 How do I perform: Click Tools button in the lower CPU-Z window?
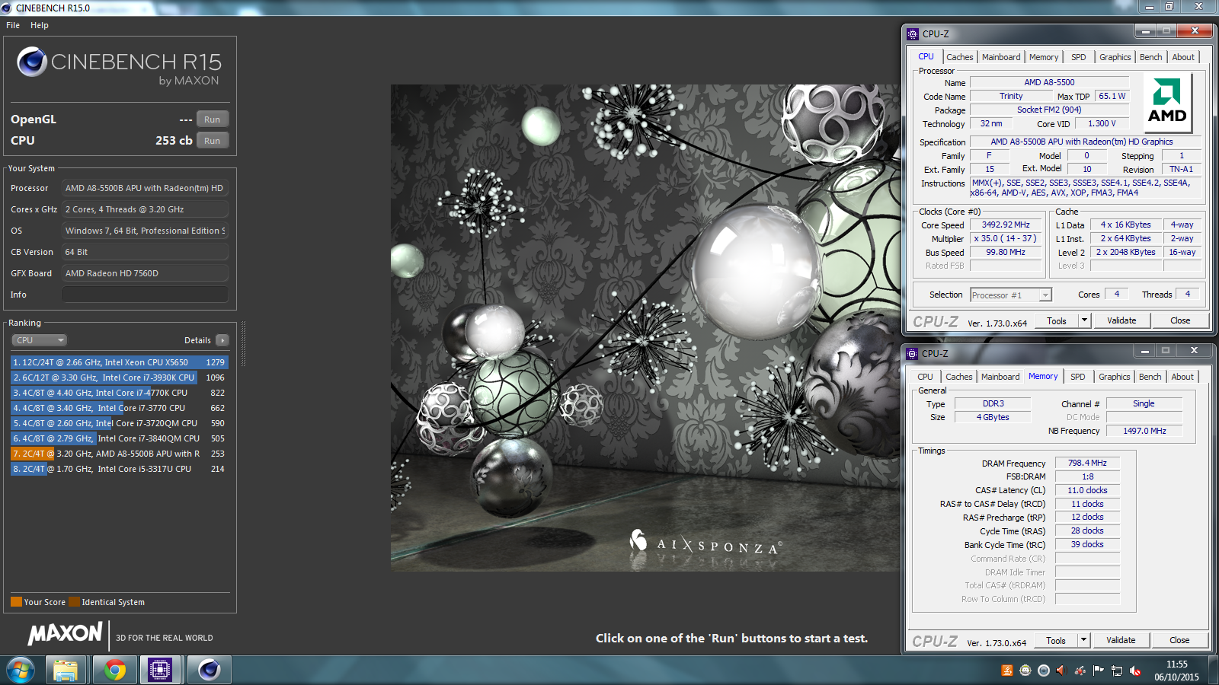click(x=1056, y=640)
